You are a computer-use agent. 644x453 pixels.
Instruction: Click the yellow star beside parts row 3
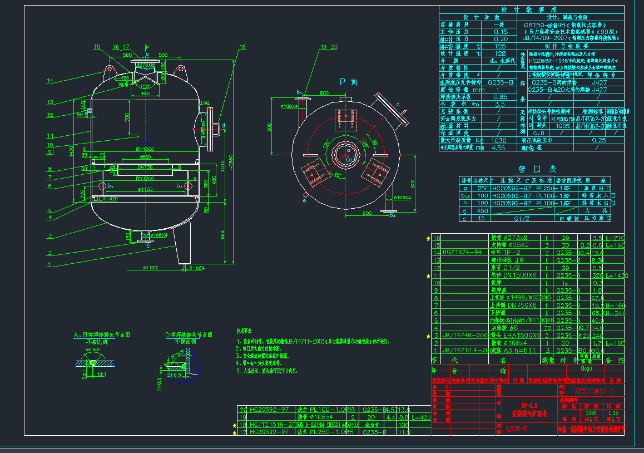tap(428, 336)
